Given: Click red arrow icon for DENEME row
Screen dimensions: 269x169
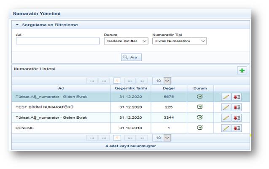Looking at the screenshot, I should [x=237, y=128].
